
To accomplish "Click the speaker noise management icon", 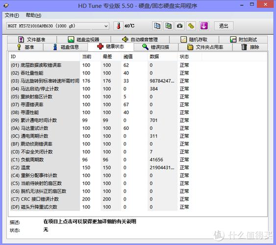I will click(125, 39).
